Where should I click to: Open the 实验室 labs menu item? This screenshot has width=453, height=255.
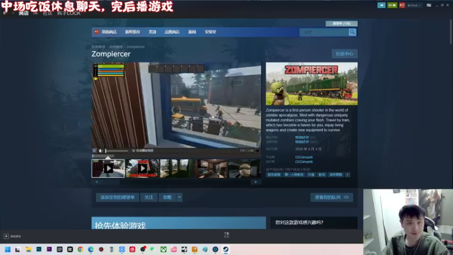(x=210, y=32)
